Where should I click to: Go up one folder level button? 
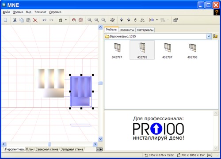coord(215,36)
